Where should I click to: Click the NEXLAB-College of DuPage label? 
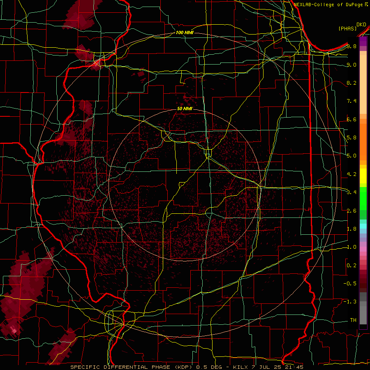[x=329, y=5]
